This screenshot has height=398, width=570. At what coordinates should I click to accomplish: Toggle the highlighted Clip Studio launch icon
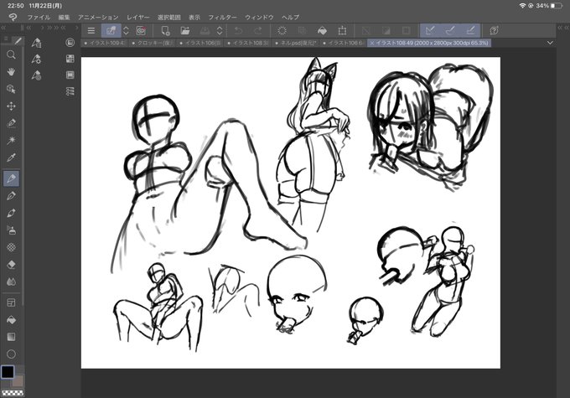pyautogui.click(x=111, y=30)
